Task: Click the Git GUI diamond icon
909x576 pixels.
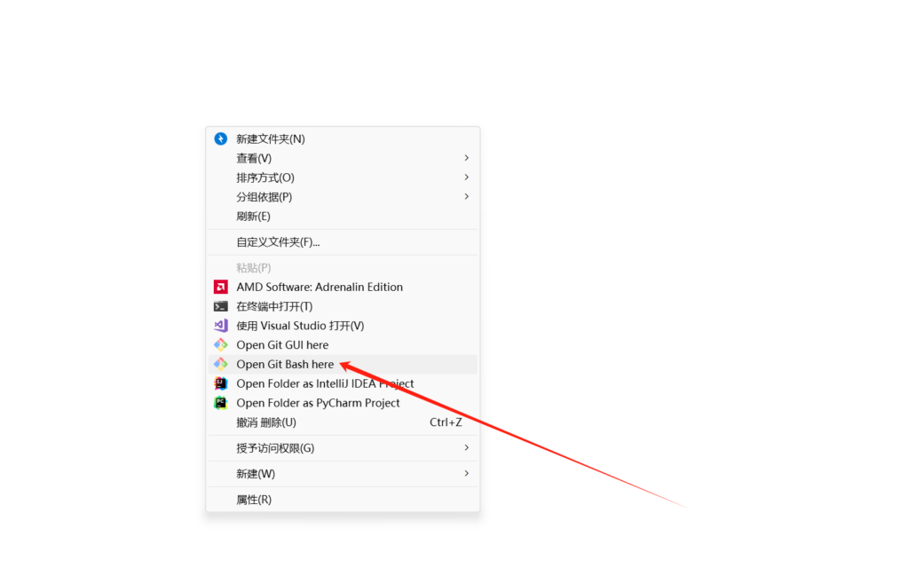Action: tap(220, 344)
